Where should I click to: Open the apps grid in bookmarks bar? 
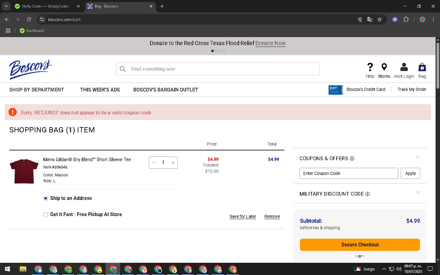(8, 30)
